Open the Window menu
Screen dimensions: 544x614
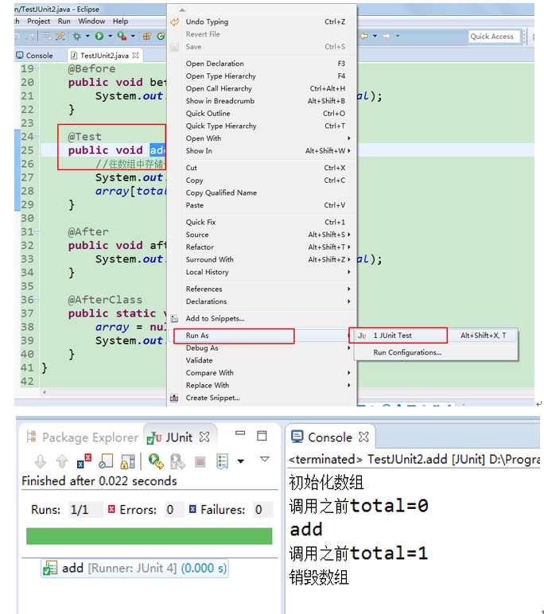(91, 21)
